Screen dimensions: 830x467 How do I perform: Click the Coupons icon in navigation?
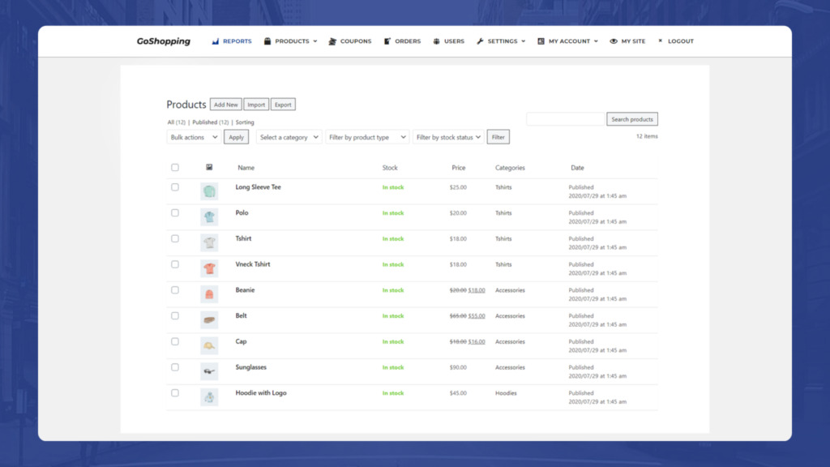tap(332, 41)
